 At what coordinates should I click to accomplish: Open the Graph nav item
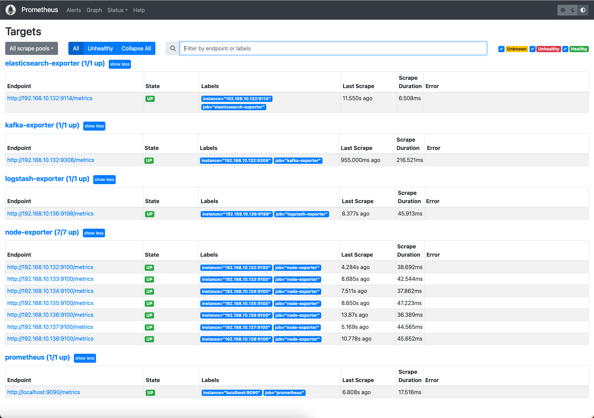point(94,10)
